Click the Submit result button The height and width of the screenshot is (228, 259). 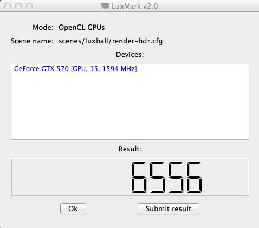[169, 208]
